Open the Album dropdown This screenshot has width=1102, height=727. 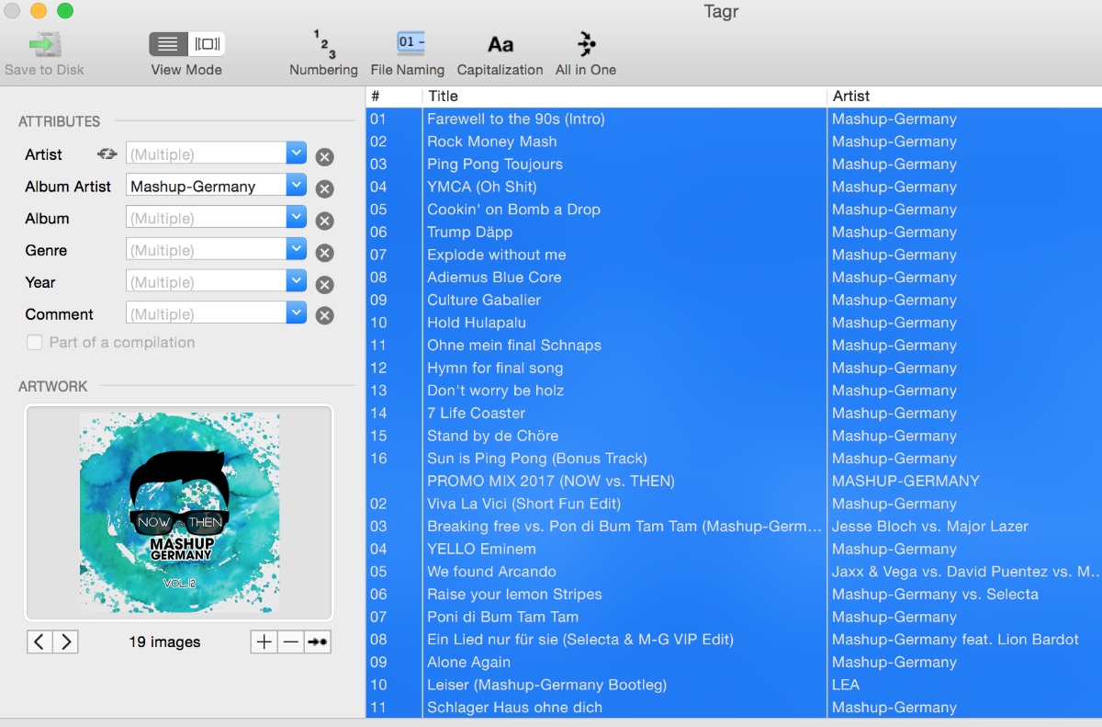296,217
